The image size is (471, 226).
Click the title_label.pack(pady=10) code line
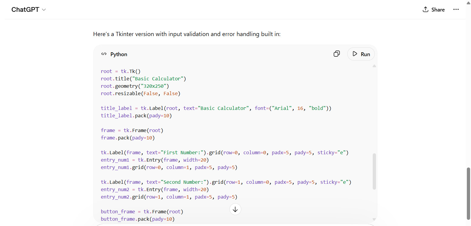click(136, 116)
